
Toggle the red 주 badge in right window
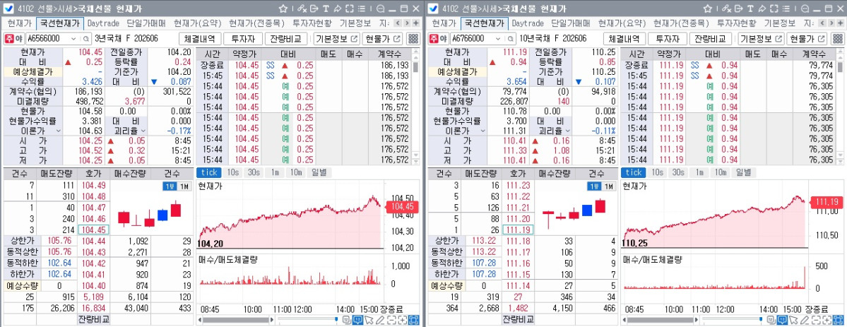tap(435, 39)
